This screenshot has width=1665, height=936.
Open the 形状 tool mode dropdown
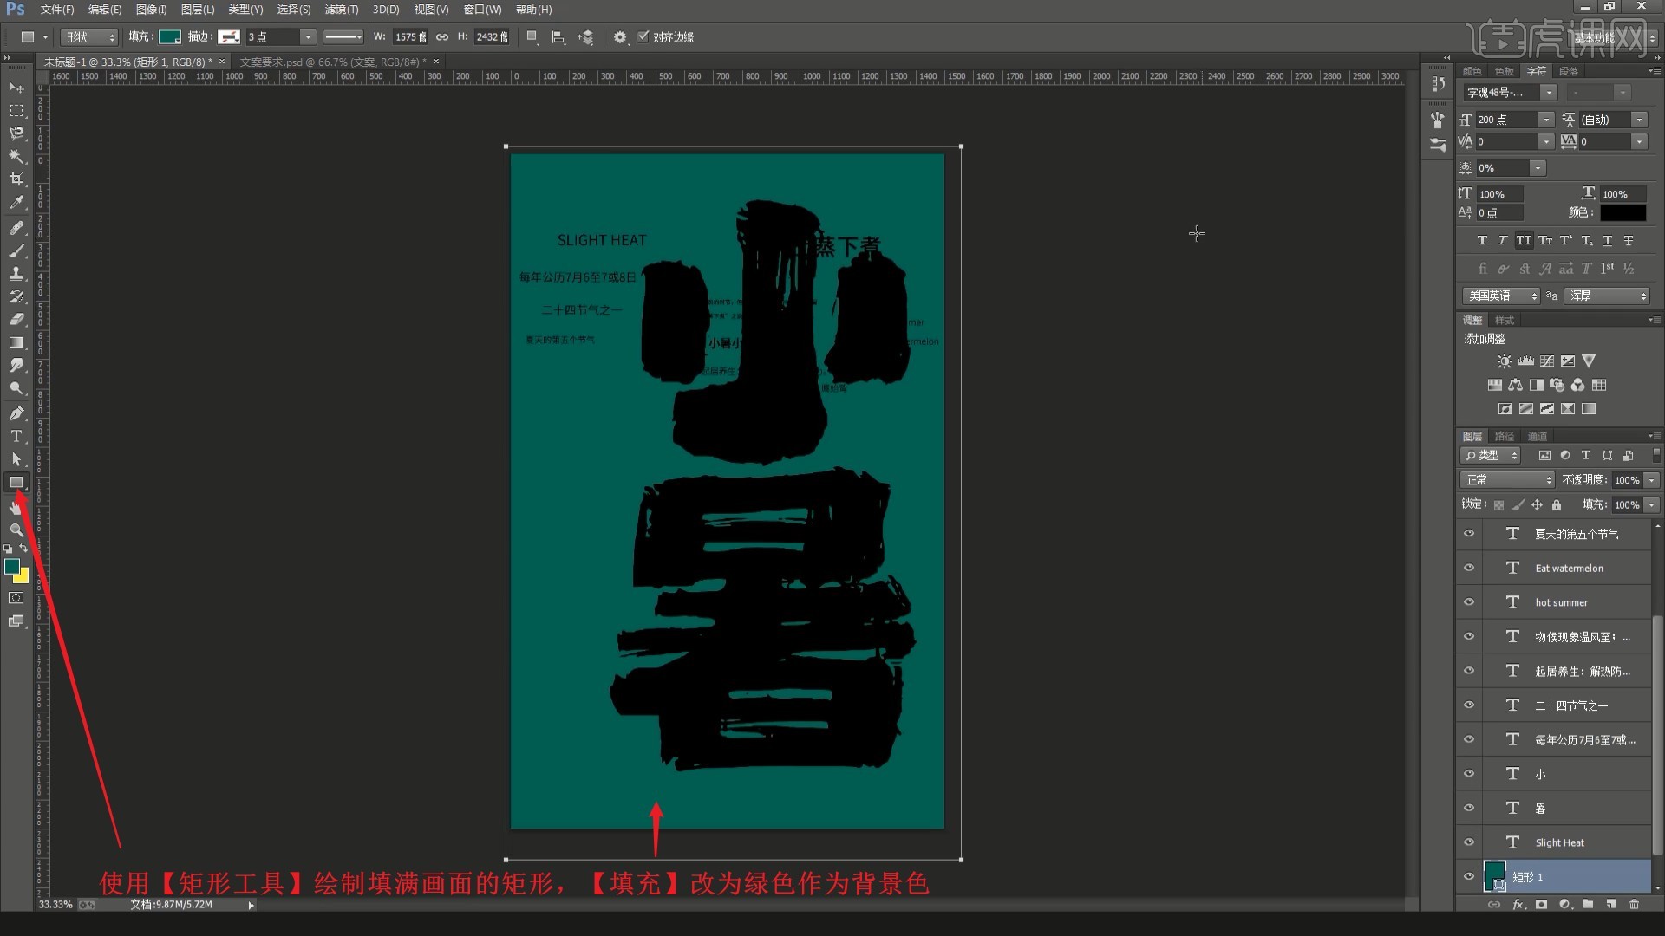point(88,36)
